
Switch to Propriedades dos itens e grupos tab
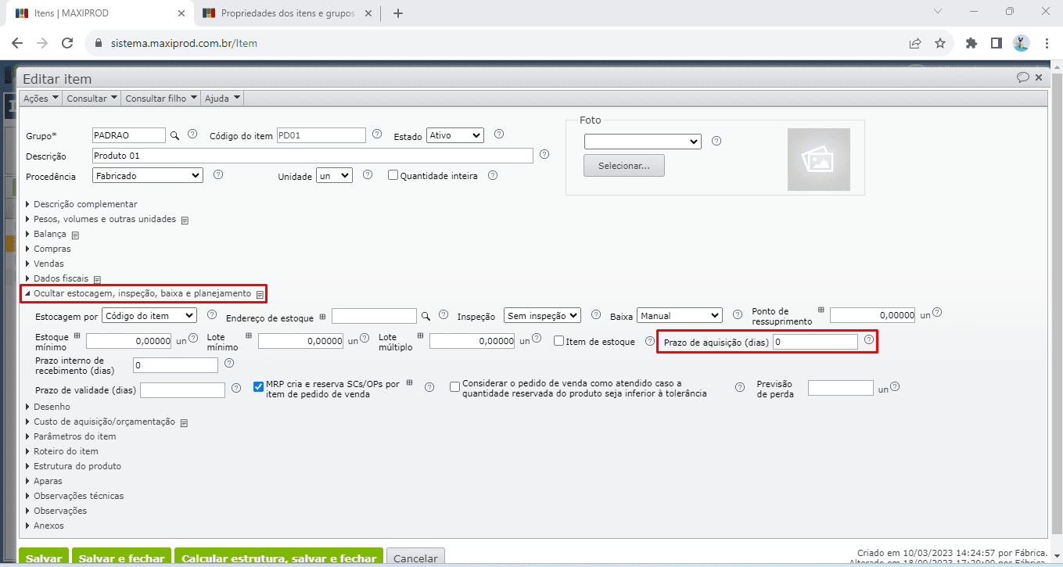pyautogui.click(x=288, y=13)
